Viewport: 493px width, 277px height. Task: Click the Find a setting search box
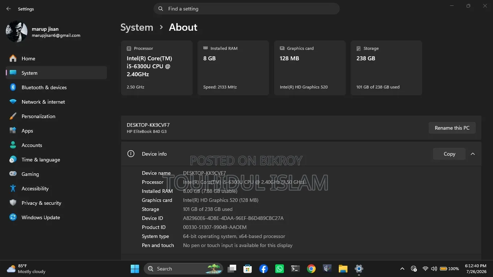pos(247,9)
